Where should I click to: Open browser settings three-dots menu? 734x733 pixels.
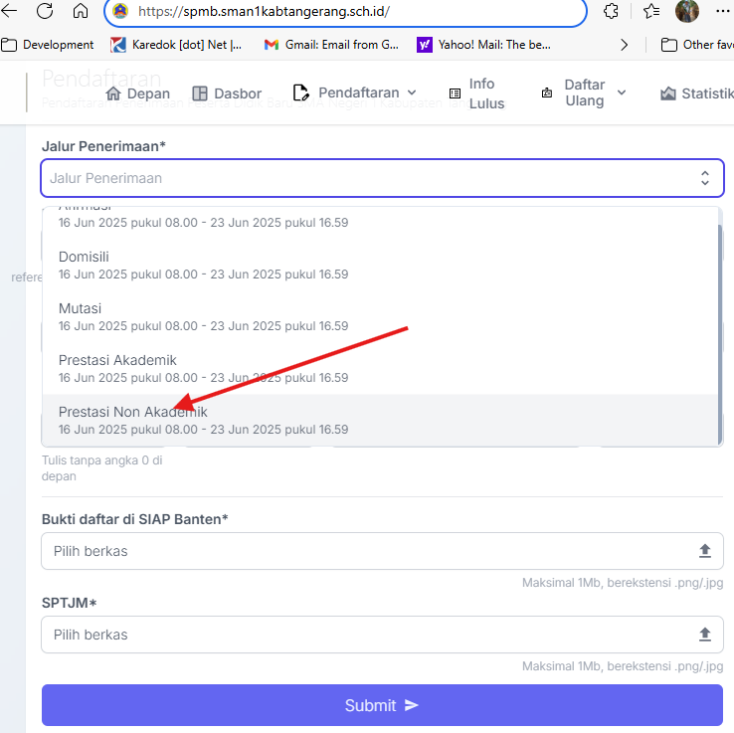[x=722, y=12]
